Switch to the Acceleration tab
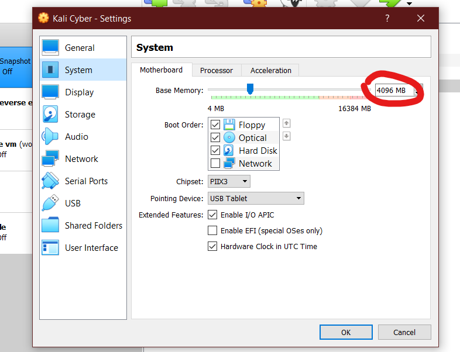Viewport: 460px width, 352px height. coord(270,70)
